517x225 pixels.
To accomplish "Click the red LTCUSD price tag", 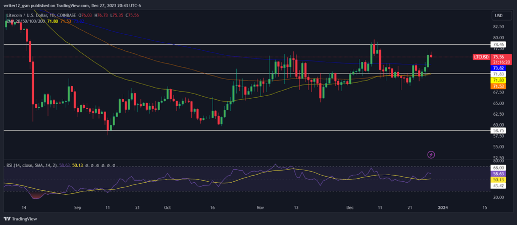I will click(481, 57).
